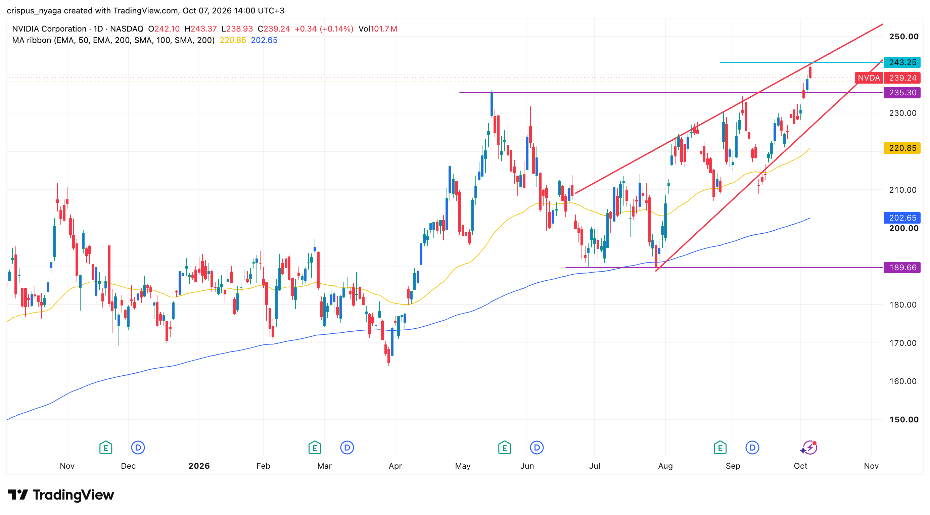
Task: Click the June dividend D marker
Action: coord(537,448)
